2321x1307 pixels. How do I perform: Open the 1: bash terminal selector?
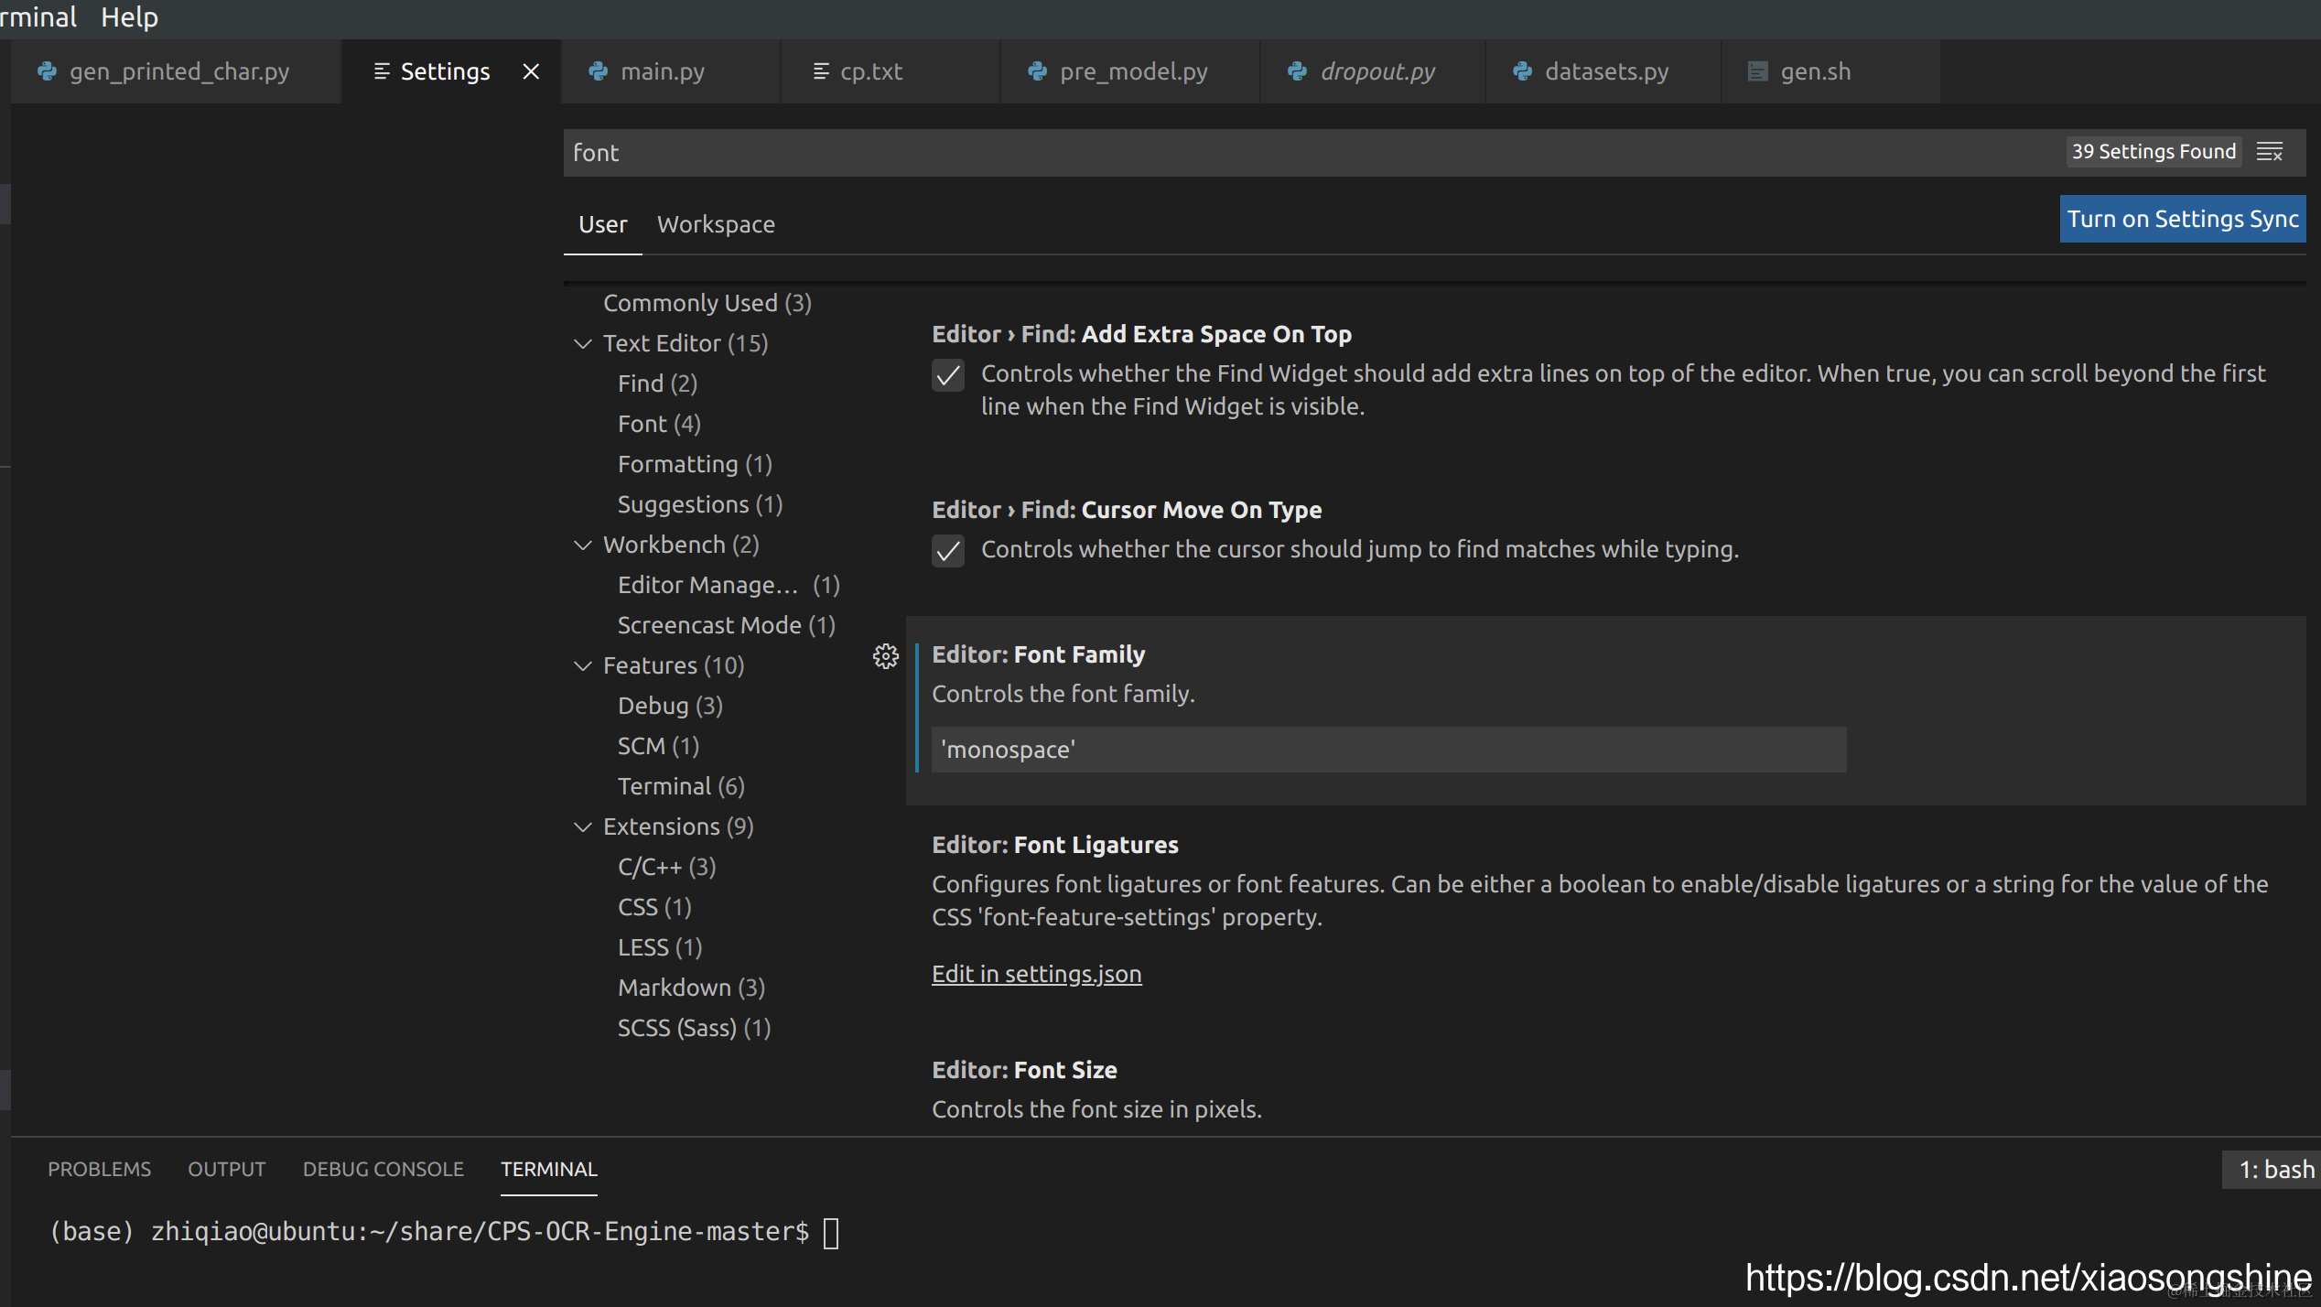(2273, 1169)
